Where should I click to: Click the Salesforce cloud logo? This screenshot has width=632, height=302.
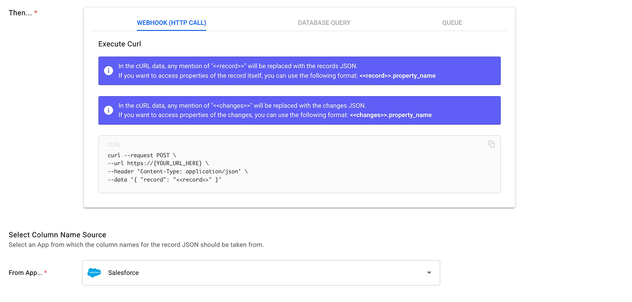point(94,273)
